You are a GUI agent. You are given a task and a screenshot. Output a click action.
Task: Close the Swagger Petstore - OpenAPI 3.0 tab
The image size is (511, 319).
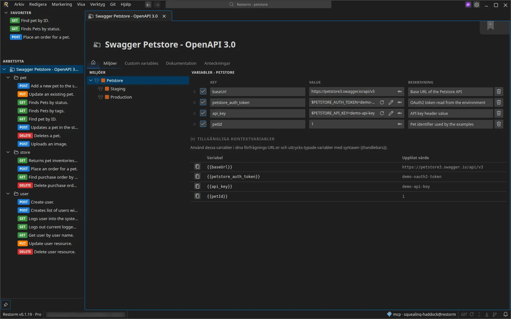(164, 16)
